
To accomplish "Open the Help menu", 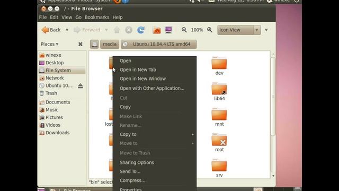I will [x=118, y=18].
